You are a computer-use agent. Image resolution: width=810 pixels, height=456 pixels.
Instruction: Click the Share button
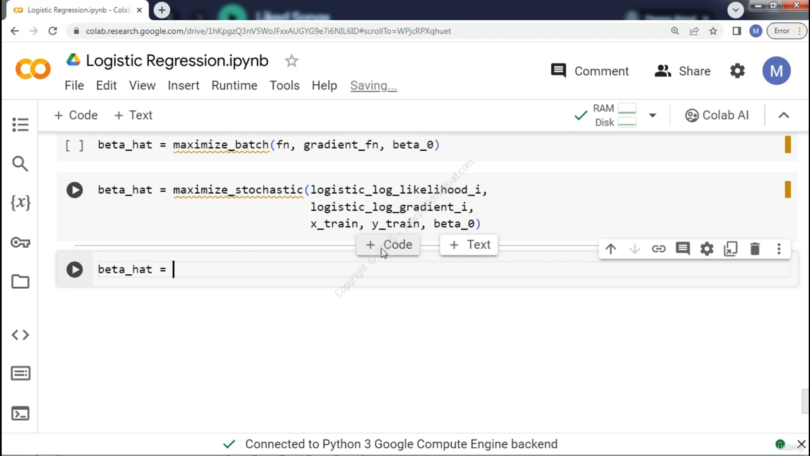coord(683,71)
